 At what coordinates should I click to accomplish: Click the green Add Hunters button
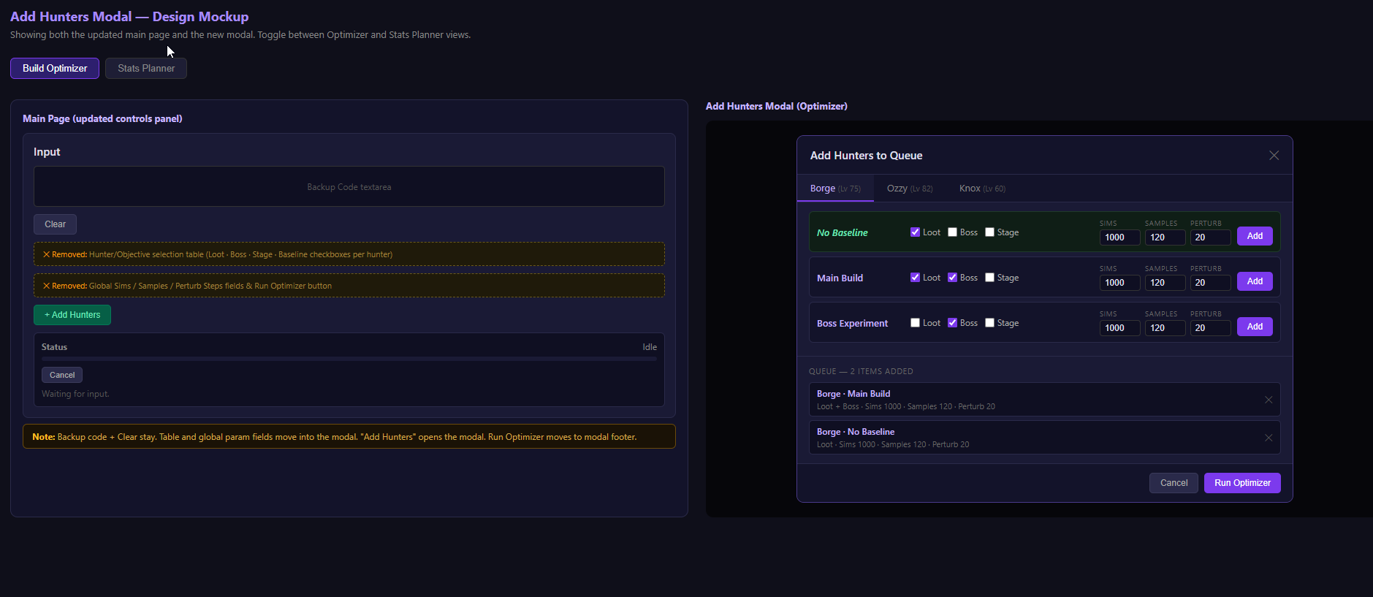72,315
